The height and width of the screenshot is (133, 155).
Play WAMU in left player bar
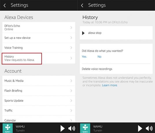62,128
